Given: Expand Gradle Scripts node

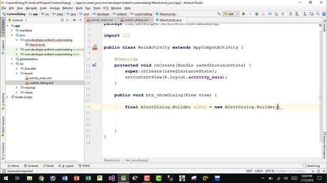Looking at the screenshot, I should point(8,97).
